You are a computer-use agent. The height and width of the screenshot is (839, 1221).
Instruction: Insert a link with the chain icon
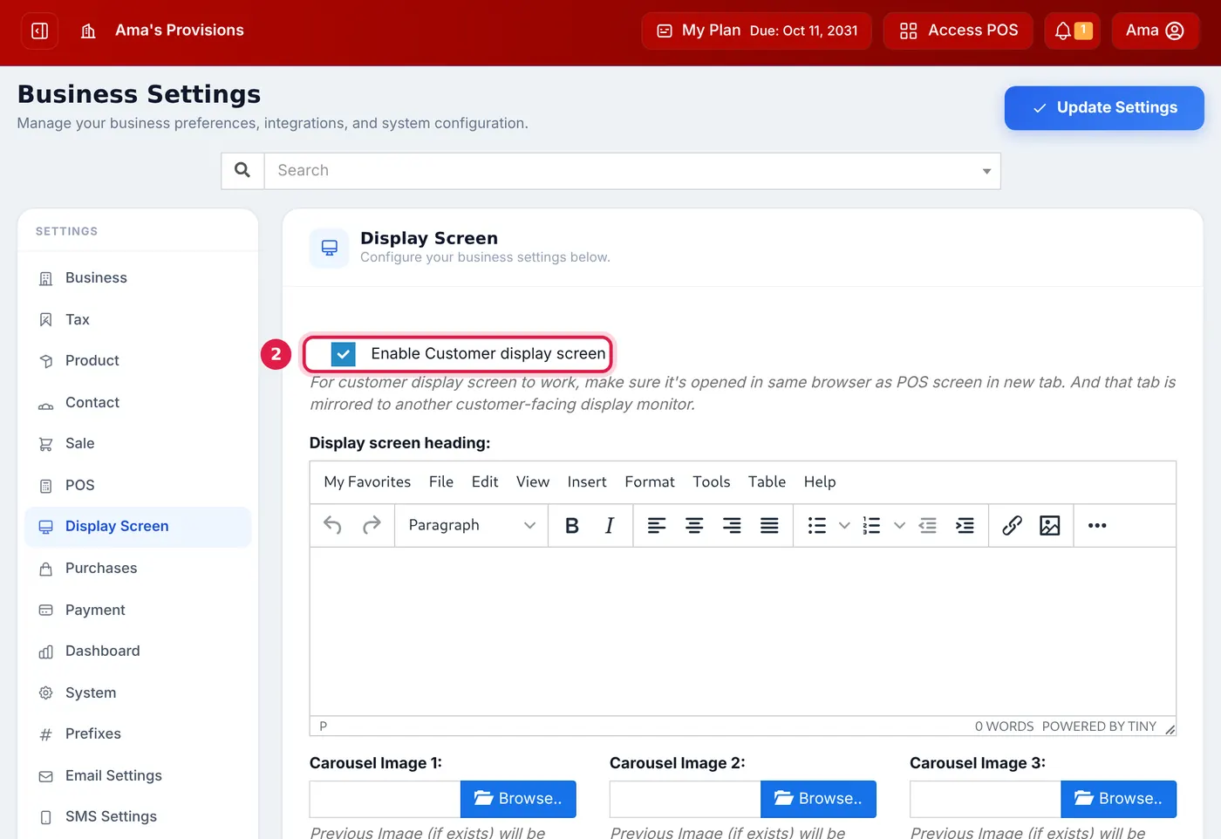(1012, 525)
